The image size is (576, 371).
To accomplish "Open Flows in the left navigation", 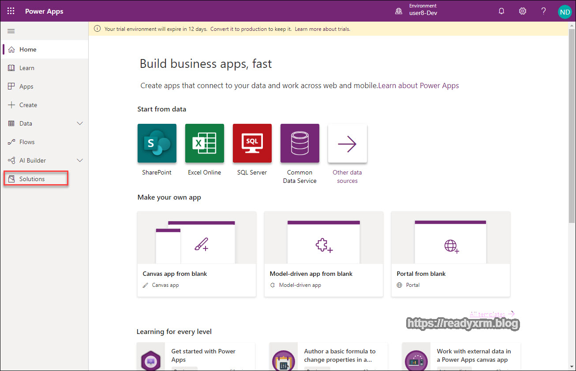I will click(27, 142).
